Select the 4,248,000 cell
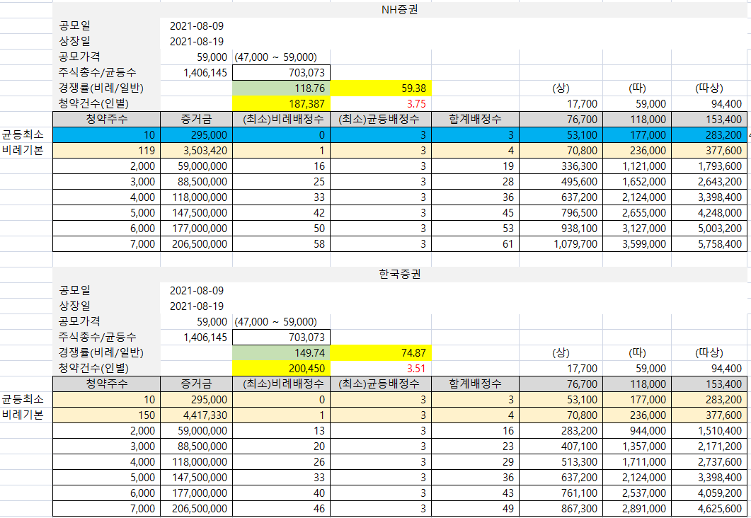 tap(709, 213)
